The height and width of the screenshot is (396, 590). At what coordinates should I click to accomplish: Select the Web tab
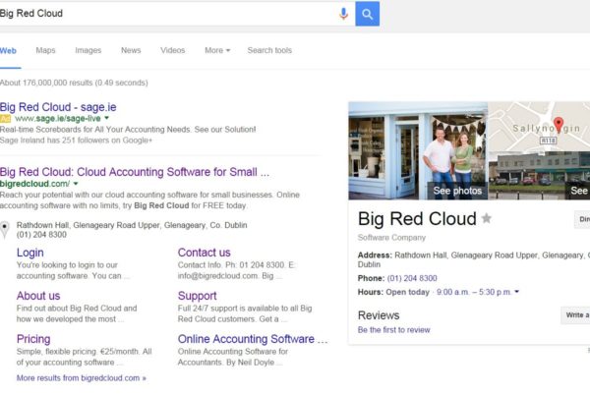click(x=8, y=51)
